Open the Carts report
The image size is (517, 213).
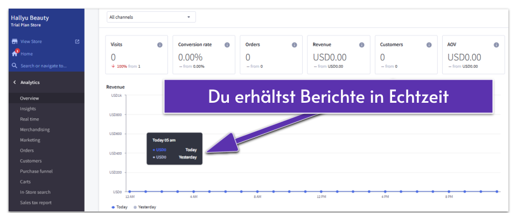pos(25,182)
